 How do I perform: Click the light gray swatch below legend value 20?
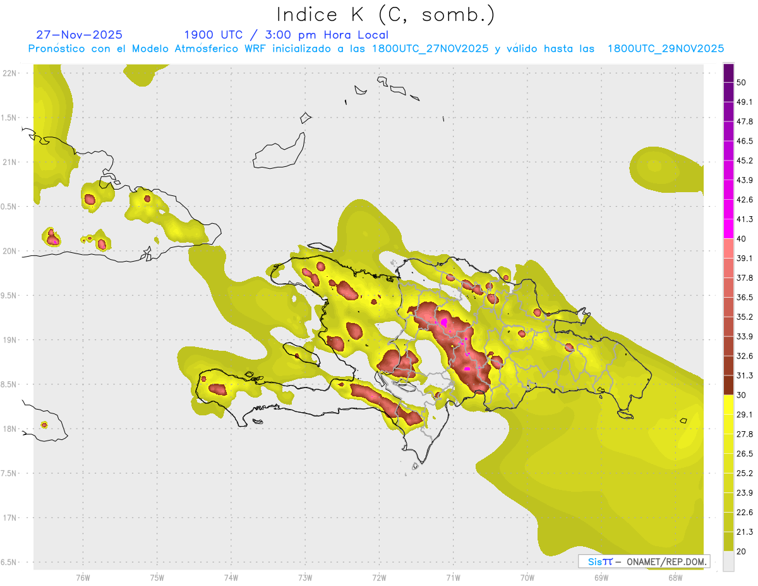tap(729, 561)
